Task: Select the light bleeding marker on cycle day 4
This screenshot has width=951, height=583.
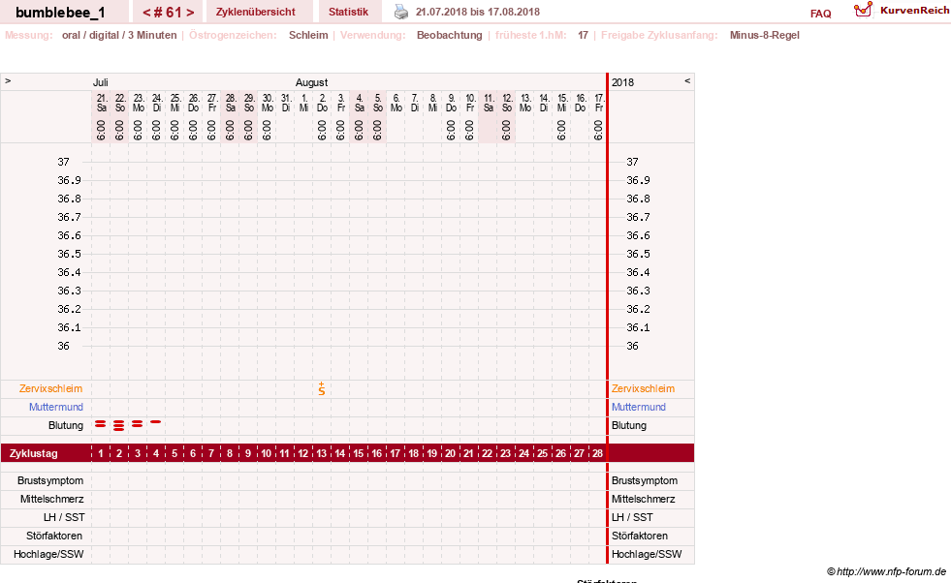Action: [x=156, y=422]
